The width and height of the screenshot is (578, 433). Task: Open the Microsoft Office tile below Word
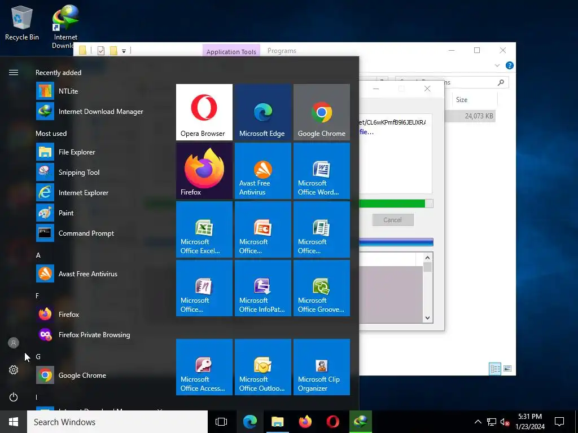[x=321, y=229]
